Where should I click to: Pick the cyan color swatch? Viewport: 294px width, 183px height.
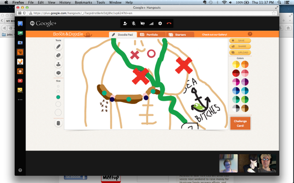pyautogui.click(x=245, y=91)
